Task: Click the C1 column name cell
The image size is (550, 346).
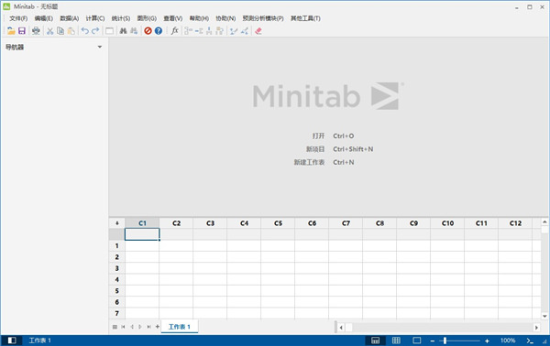Action: click(142, 234)
